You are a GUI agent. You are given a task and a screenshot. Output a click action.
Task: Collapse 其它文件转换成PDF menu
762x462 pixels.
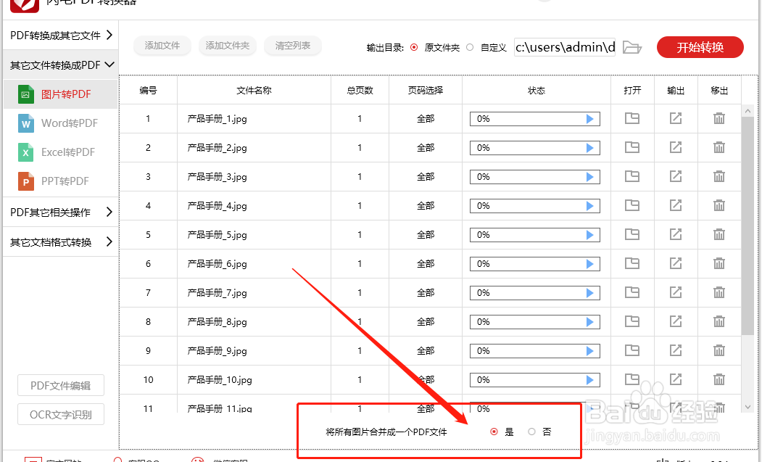[x=61, y=65]
